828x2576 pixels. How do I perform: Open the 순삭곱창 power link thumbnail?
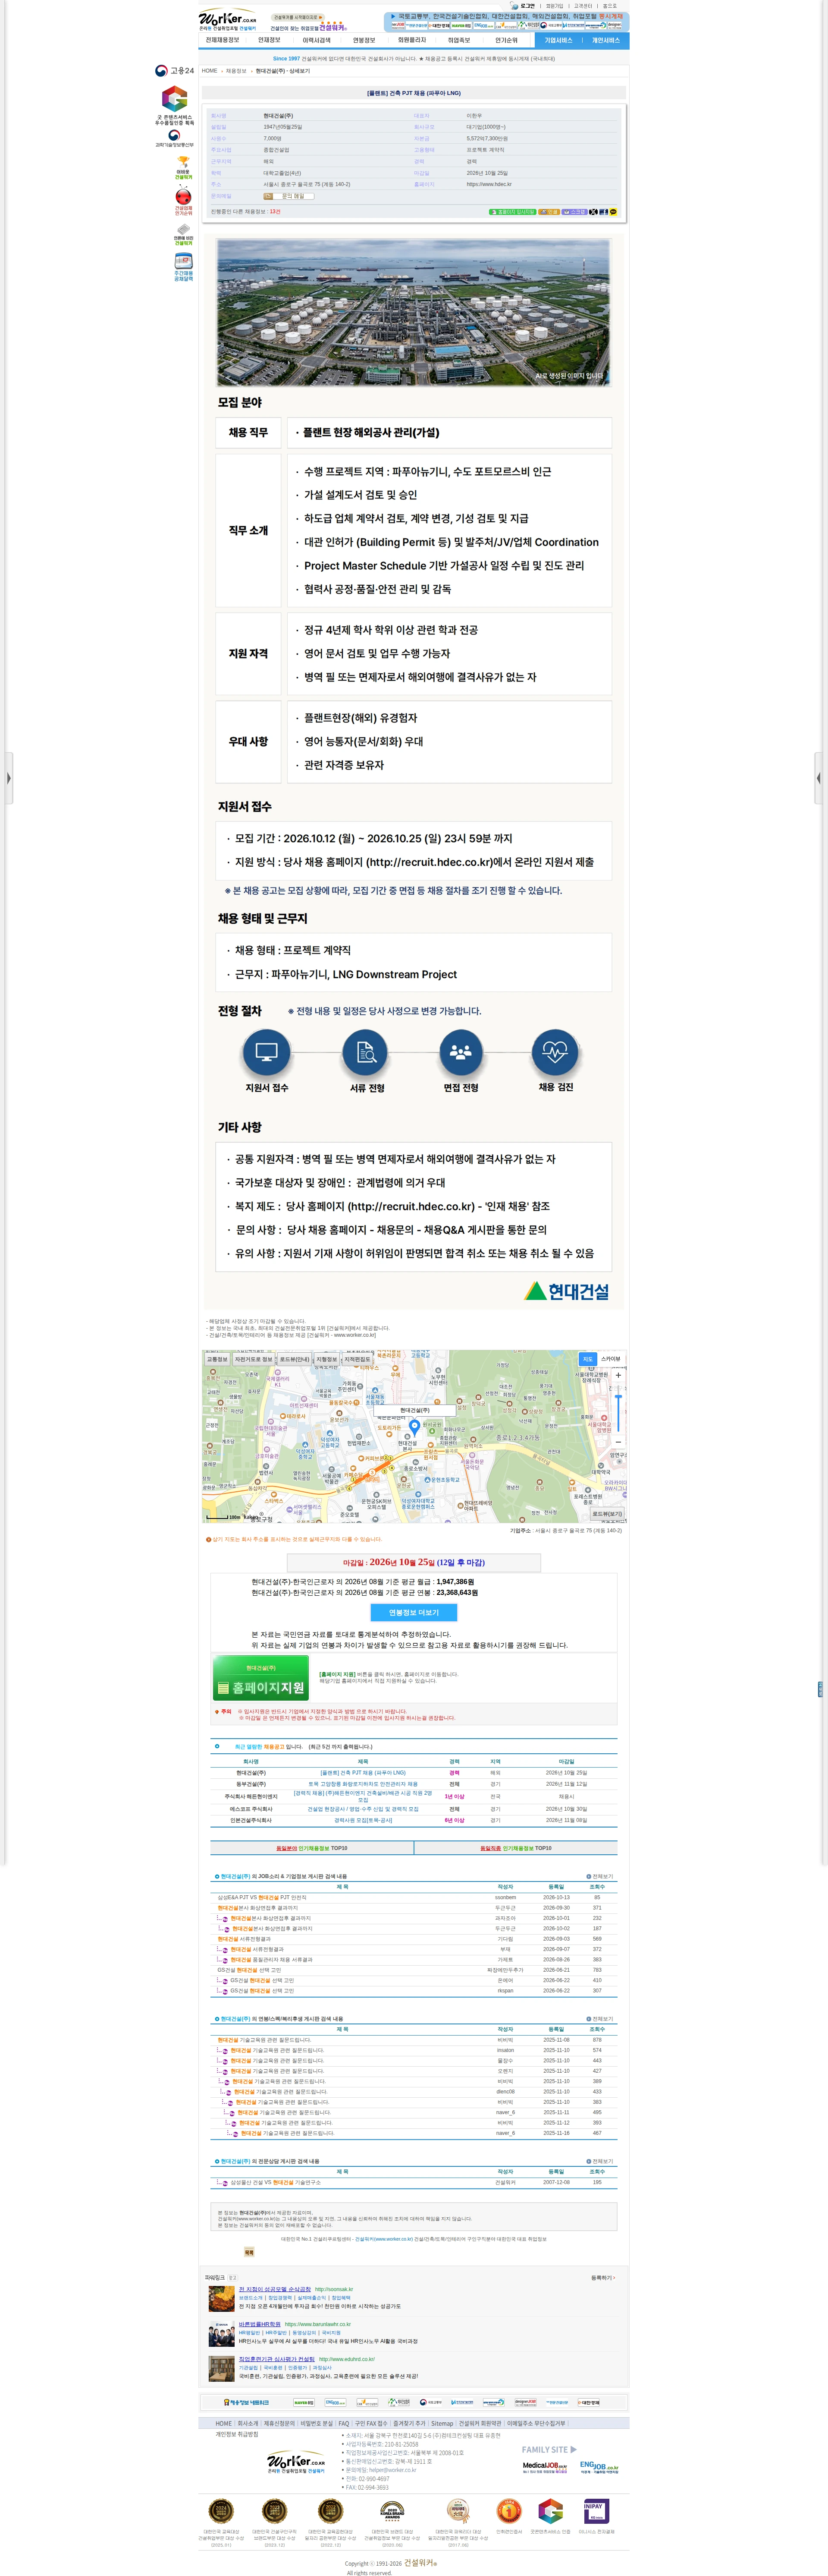222,2298
